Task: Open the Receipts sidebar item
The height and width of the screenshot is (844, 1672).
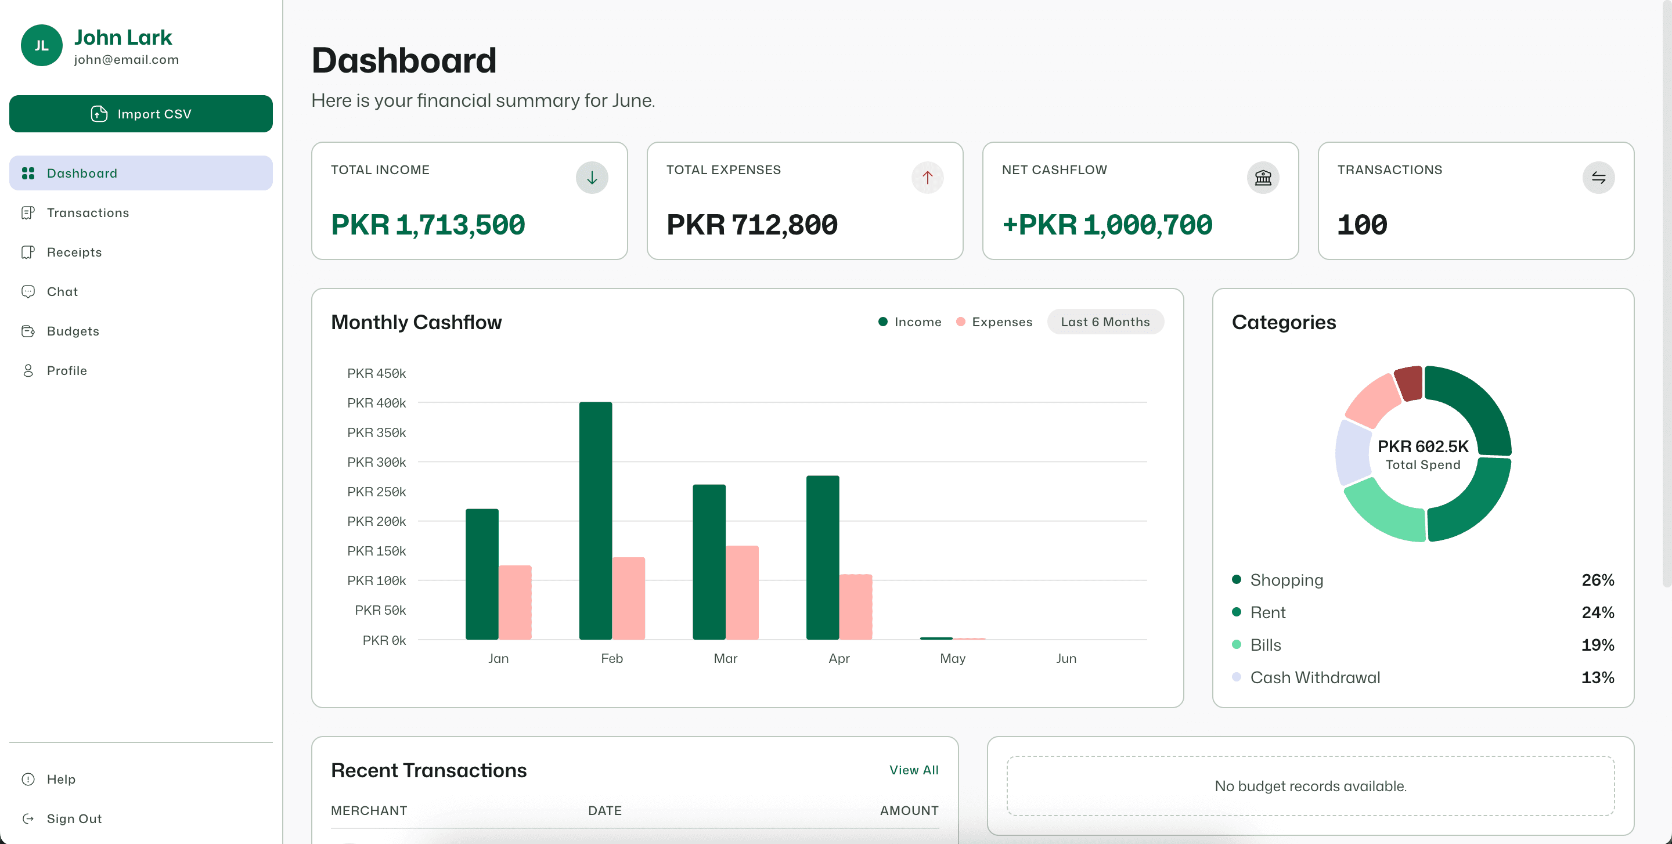Action: pos(141,253)
